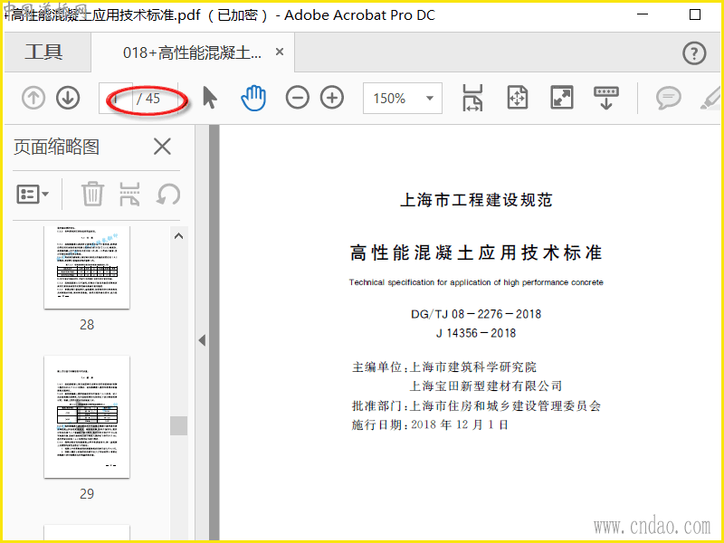Click the 主编单位 上海市建筑科学研究院 line

[x=444, y=367]
